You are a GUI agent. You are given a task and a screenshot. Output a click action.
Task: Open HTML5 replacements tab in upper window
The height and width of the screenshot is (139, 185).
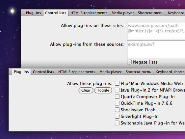click(89, 13)
